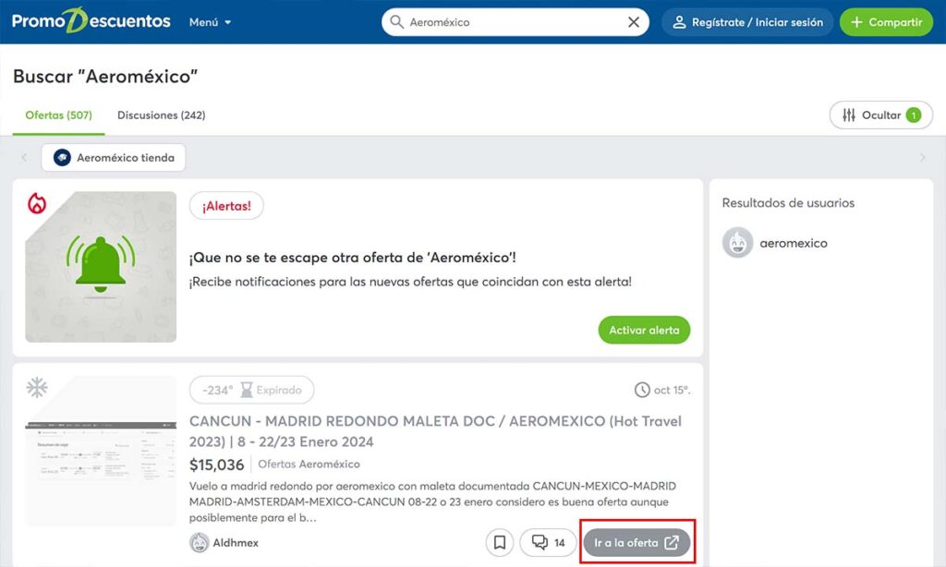
Task: Click the green Compartir button
Action: [x=886, y=22]
